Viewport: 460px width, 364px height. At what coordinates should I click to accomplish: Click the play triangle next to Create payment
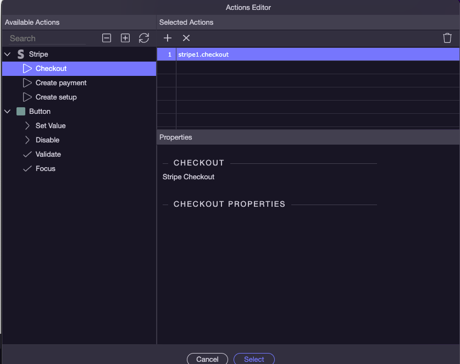pos(27,82)
